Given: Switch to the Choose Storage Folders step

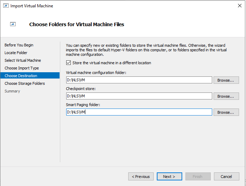Looking at the screenshot, I should coord(24,83).
